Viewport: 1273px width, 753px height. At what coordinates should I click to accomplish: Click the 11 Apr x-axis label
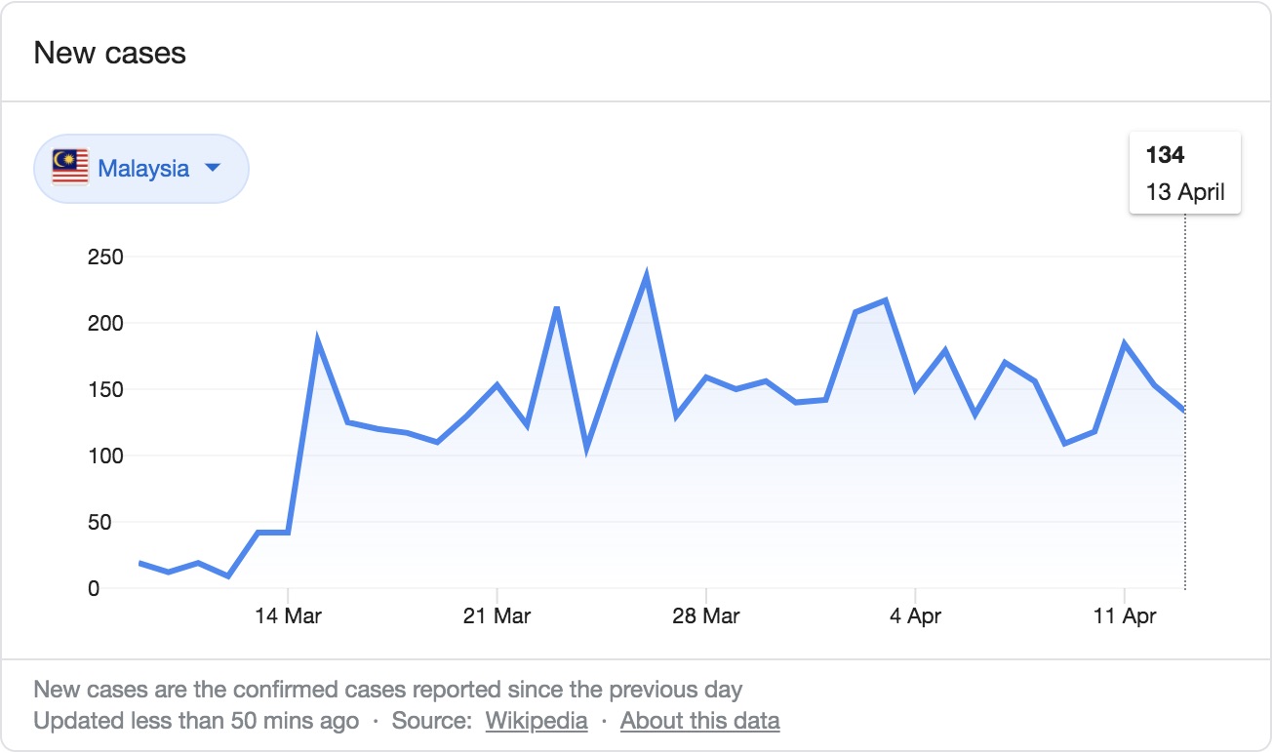tap(1124, 615)
